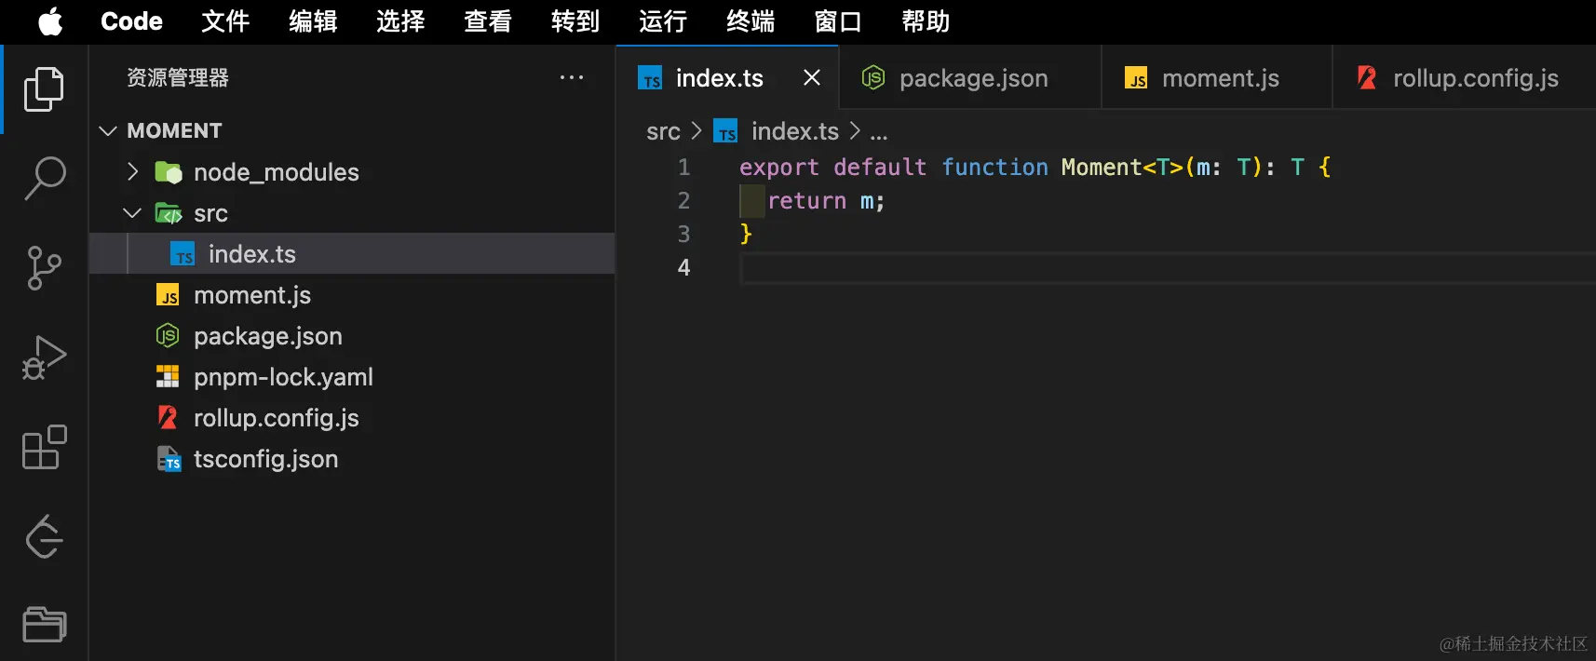Open the Source Control view icon
The height and width of the screenshot is (661, 1596).
coord(44,268)
